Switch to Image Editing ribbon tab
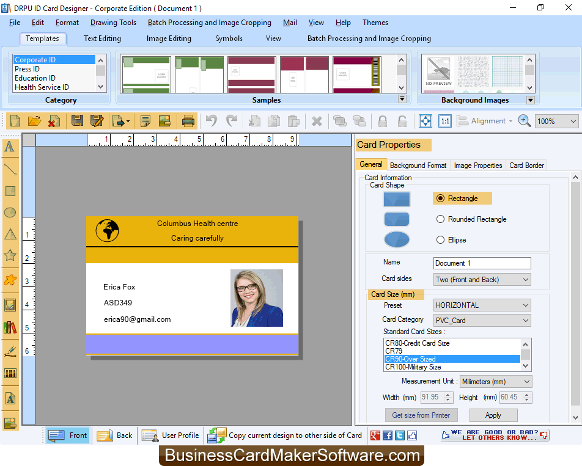Screen dimensions: 582x466 [x=169, y=38]
